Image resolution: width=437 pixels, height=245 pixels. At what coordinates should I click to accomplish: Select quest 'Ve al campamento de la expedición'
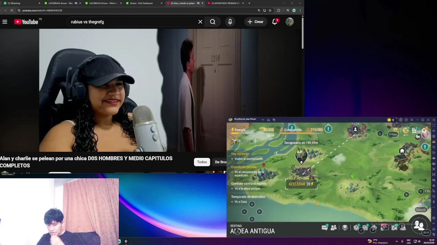coord(249,174)
